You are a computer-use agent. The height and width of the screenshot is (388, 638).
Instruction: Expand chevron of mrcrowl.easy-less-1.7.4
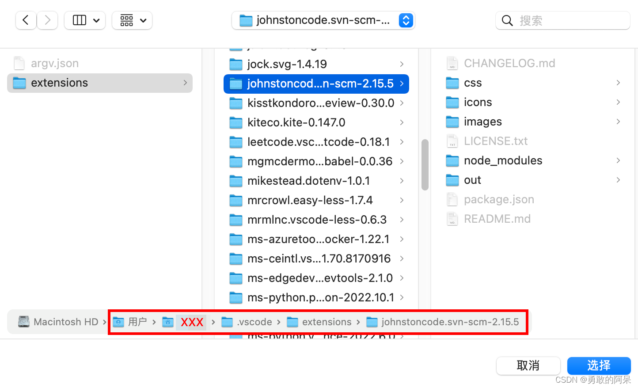[x=402, y=200]
